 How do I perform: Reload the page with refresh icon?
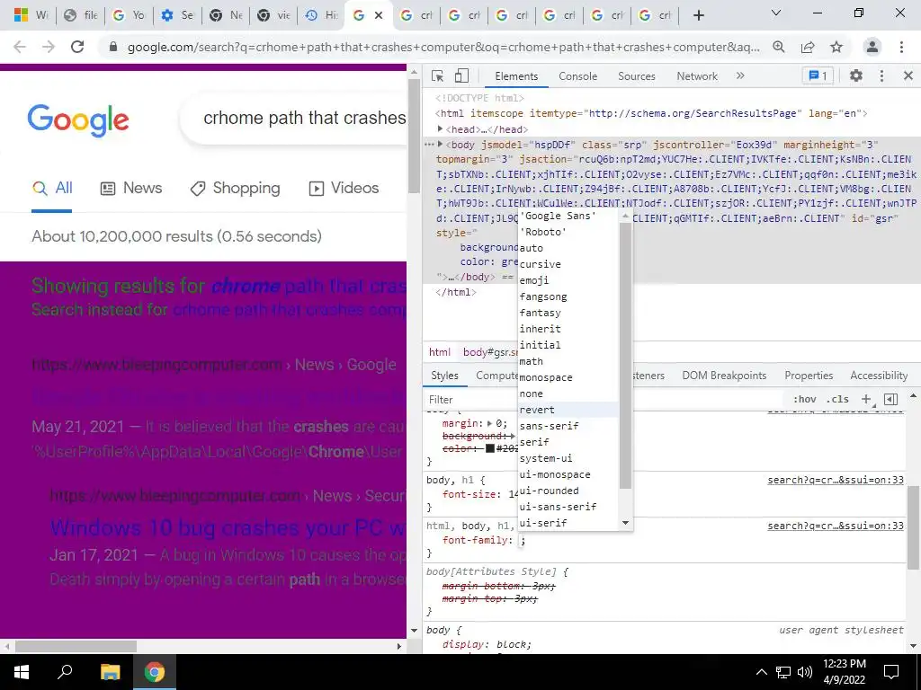point(77,47)
